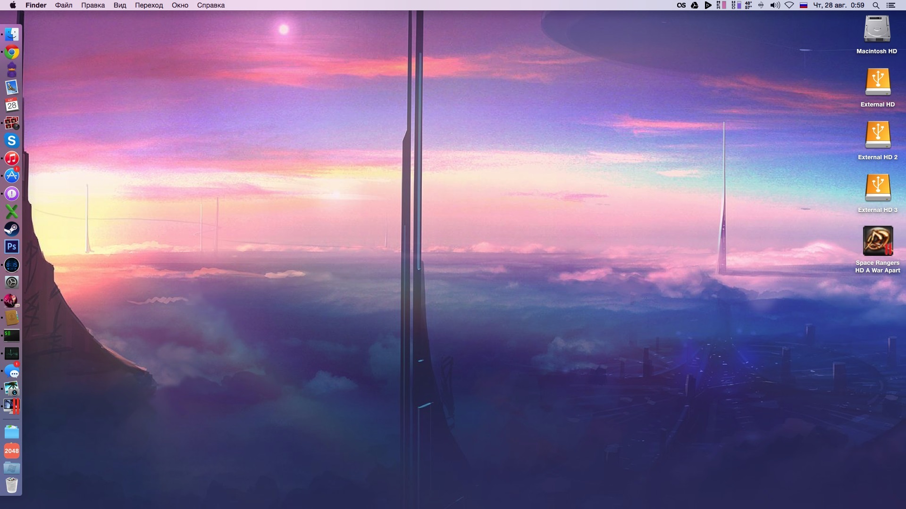906x509 pixels.
Task: Open the Apple menu
Action: [13, 5]
